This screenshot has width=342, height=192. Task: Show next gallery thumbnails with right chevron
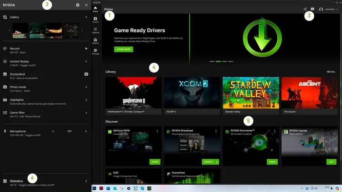point(82,31)
